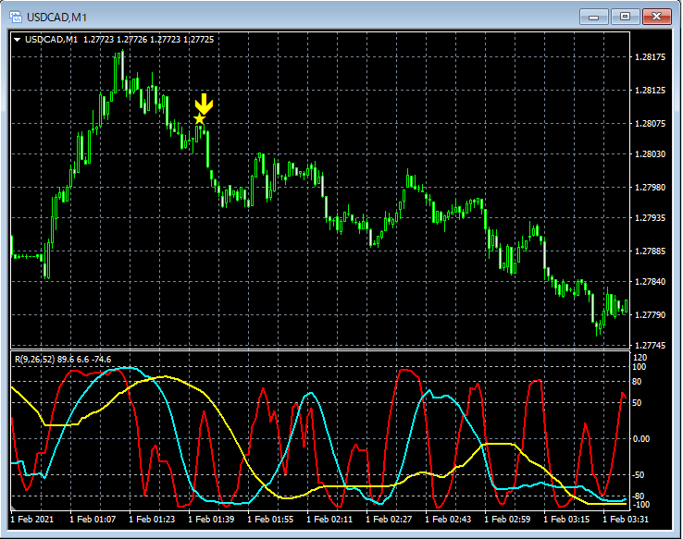Image resolution: width=683 pixels, height=539 pixels.
Task: Click indicator scale value 0.00
Action: click(641, 438)
